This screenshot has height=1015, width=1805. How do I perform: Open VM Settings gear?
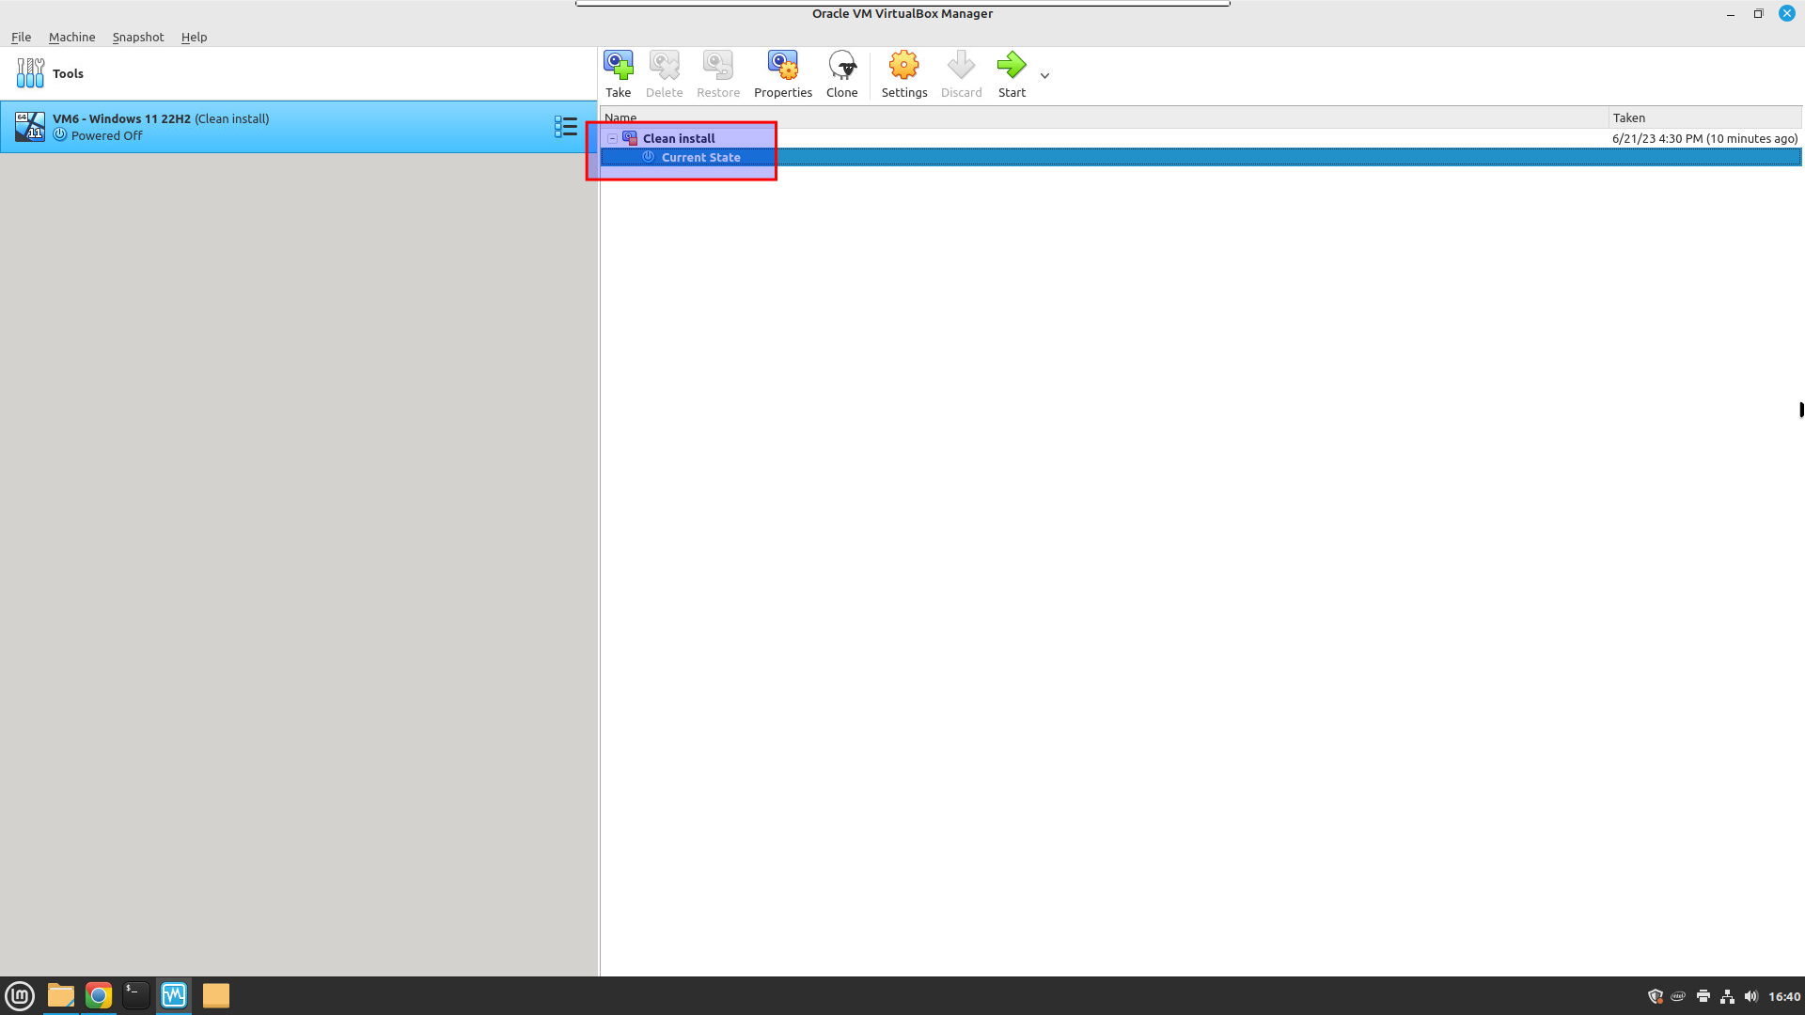click(904, 74)
